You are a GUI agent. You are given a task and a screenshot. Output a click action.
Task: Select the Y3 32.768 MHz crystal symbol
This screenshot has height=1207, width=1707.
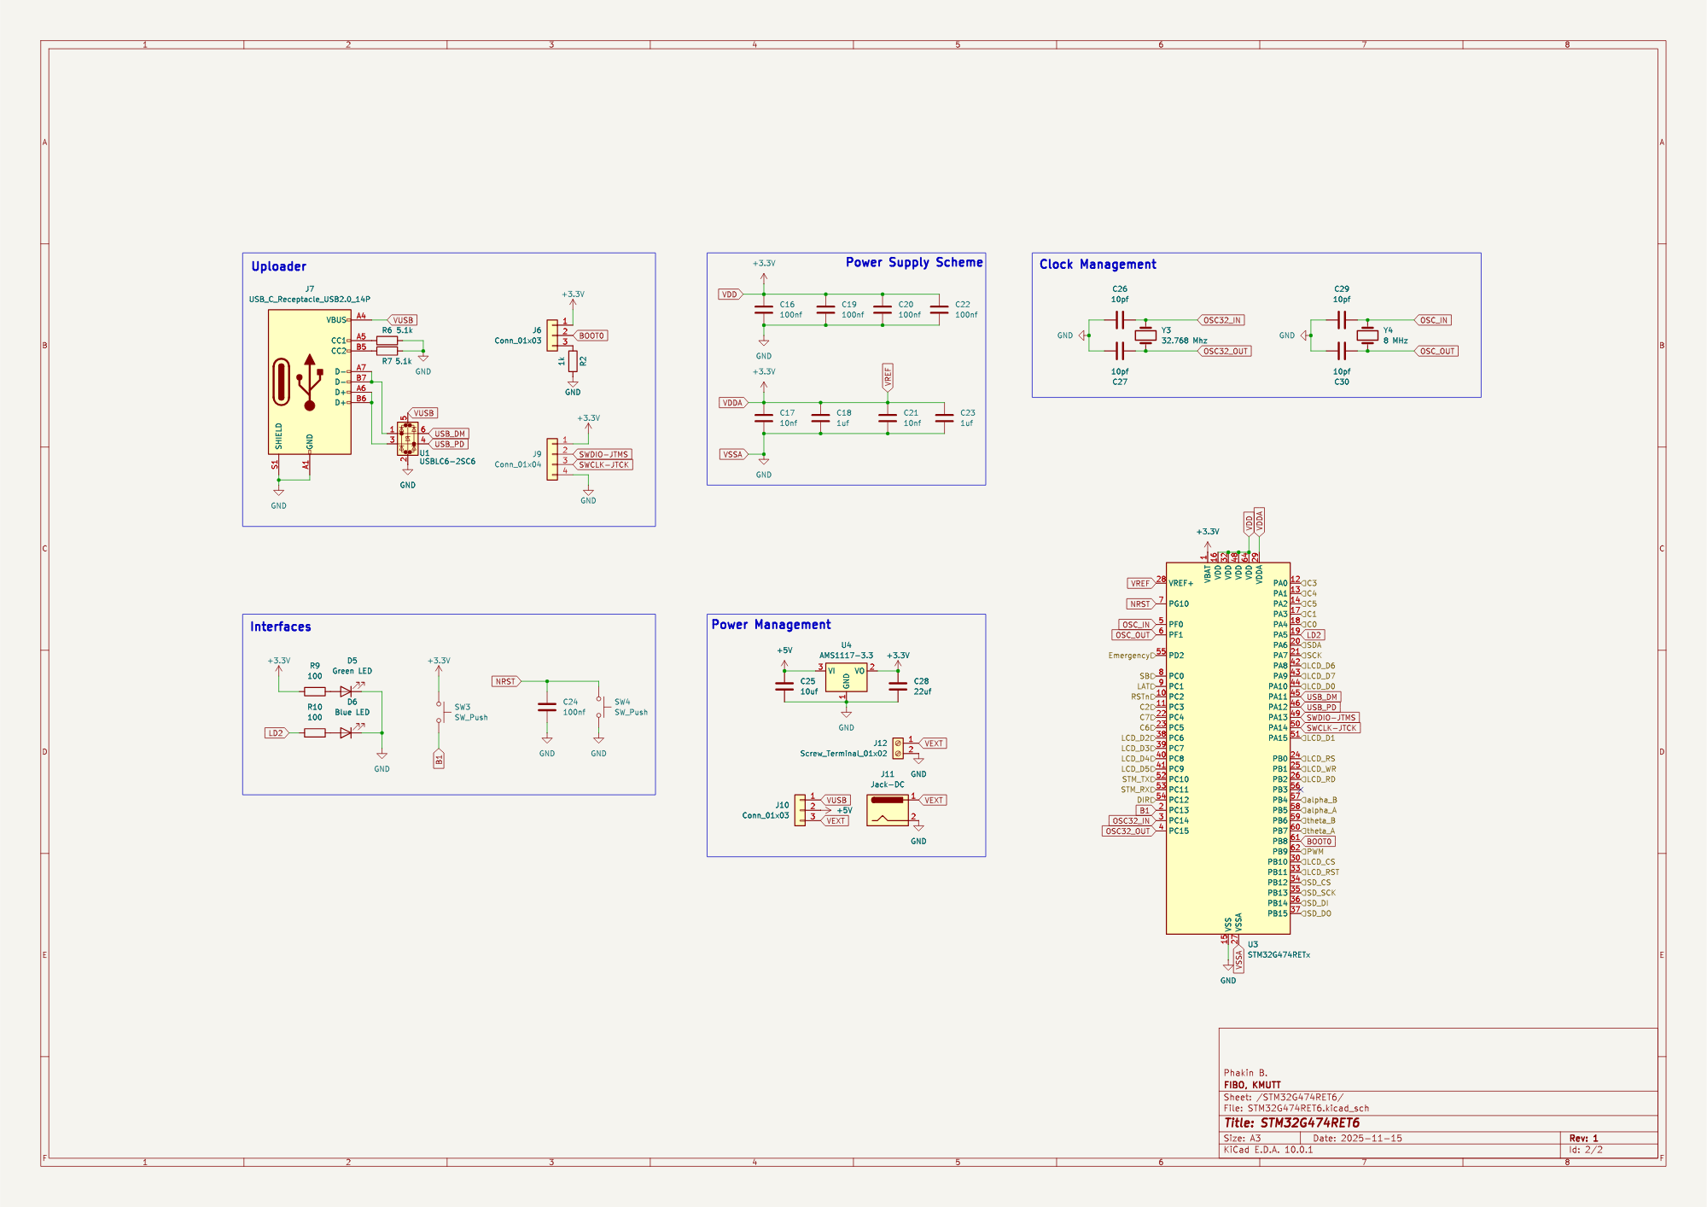pyautogui.click(x=1145, y=335)
